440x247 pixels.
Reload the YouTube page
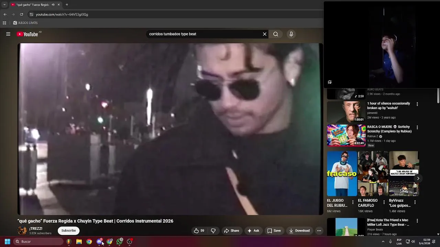(x=21, y=14)
